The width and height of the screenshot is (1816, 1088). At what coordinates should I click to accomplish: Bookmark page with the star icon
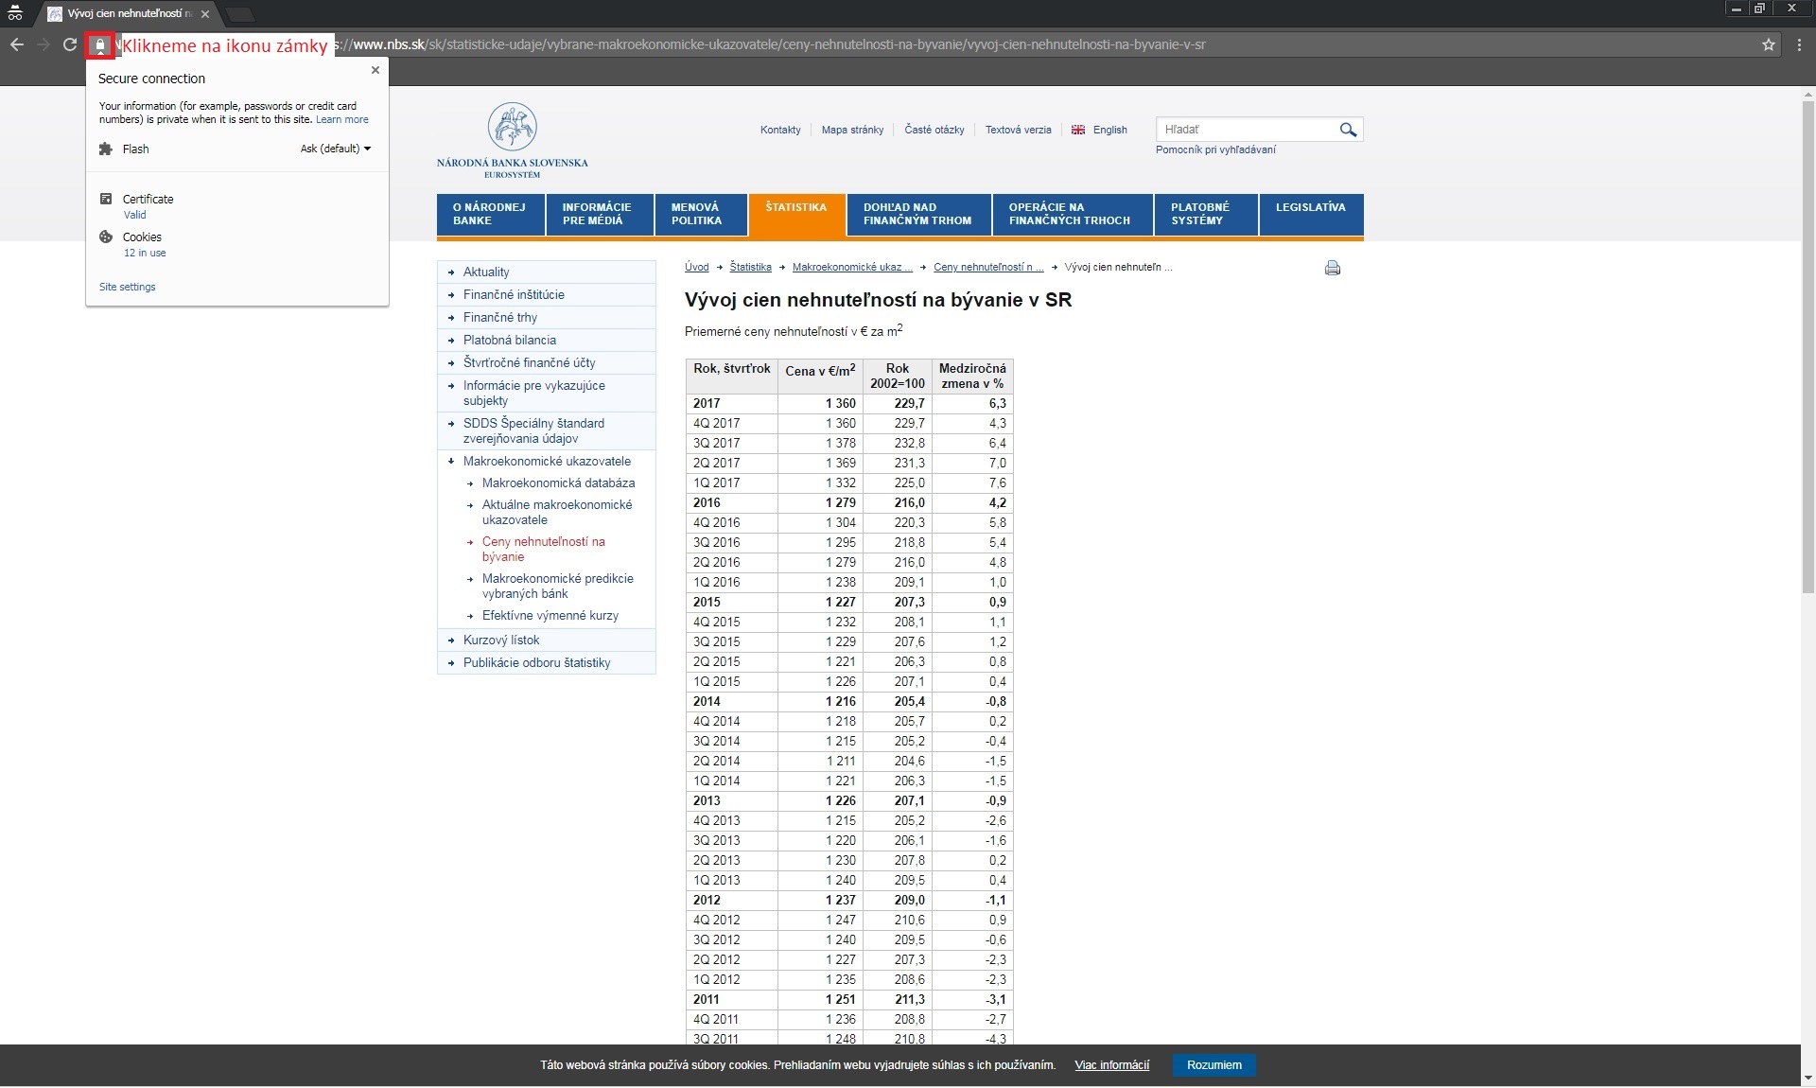tap(1768, 44)
